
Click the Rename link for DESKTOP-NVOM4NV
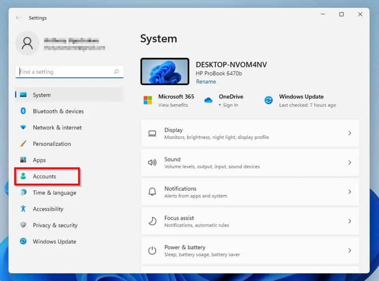click(x=206, y=81)
